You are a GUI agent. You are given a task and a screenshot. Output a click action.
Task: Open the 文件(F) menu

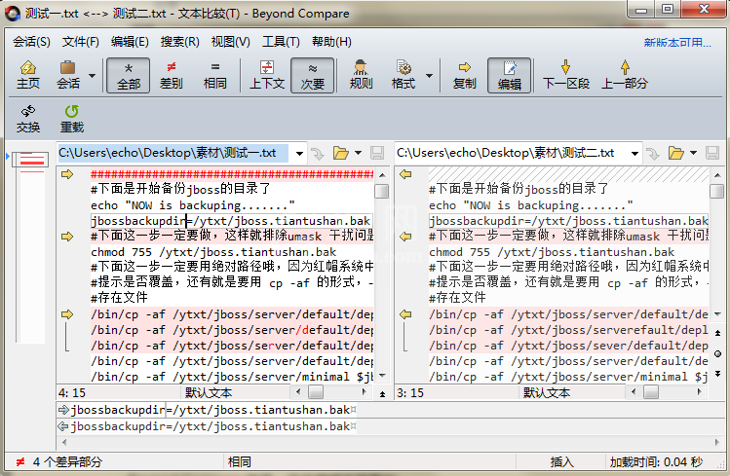[x=81, y=42]
